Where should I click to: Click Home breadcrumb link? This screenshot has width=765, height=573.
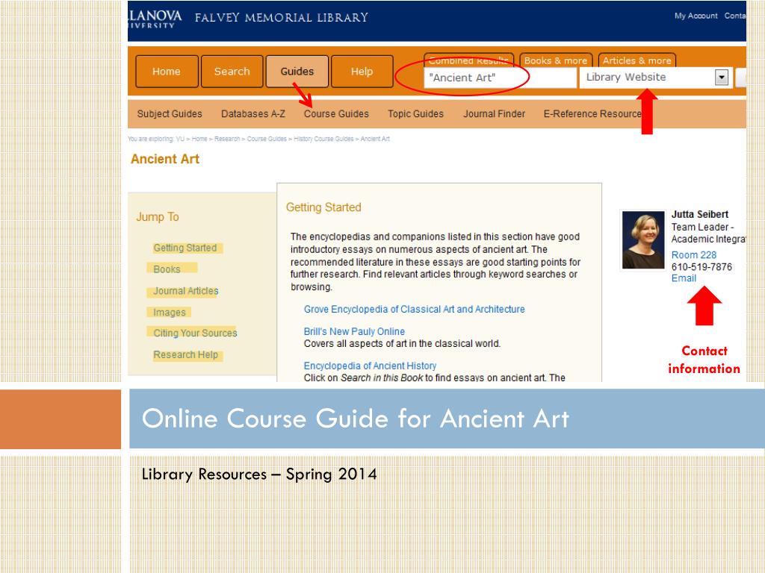pos(199,139)
